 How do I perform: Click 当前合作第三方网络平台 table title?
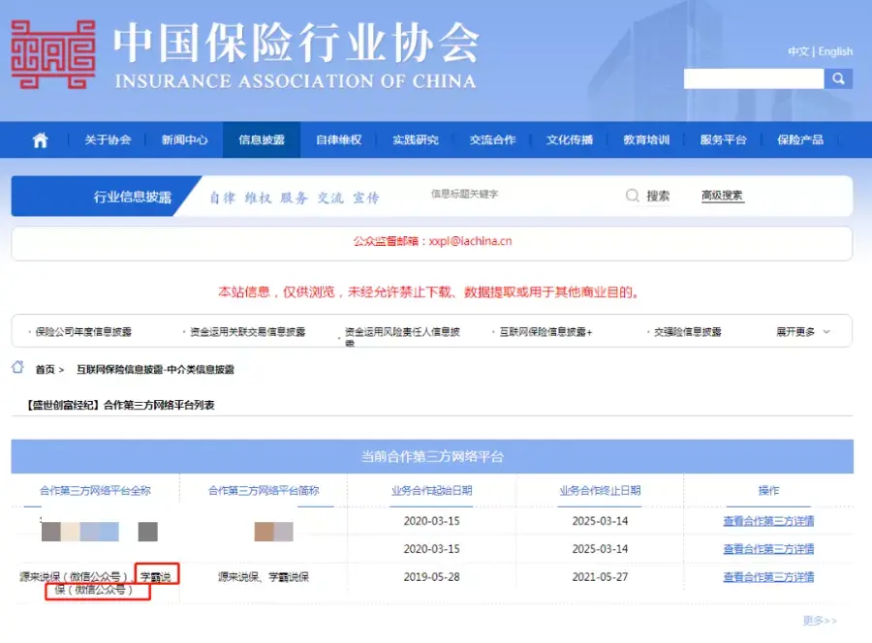(x=432, y=457)
